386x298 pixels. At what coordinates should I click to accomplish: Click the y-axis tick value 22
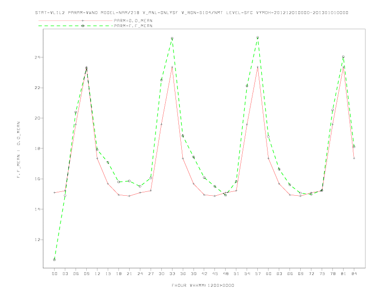coord(38,88)
